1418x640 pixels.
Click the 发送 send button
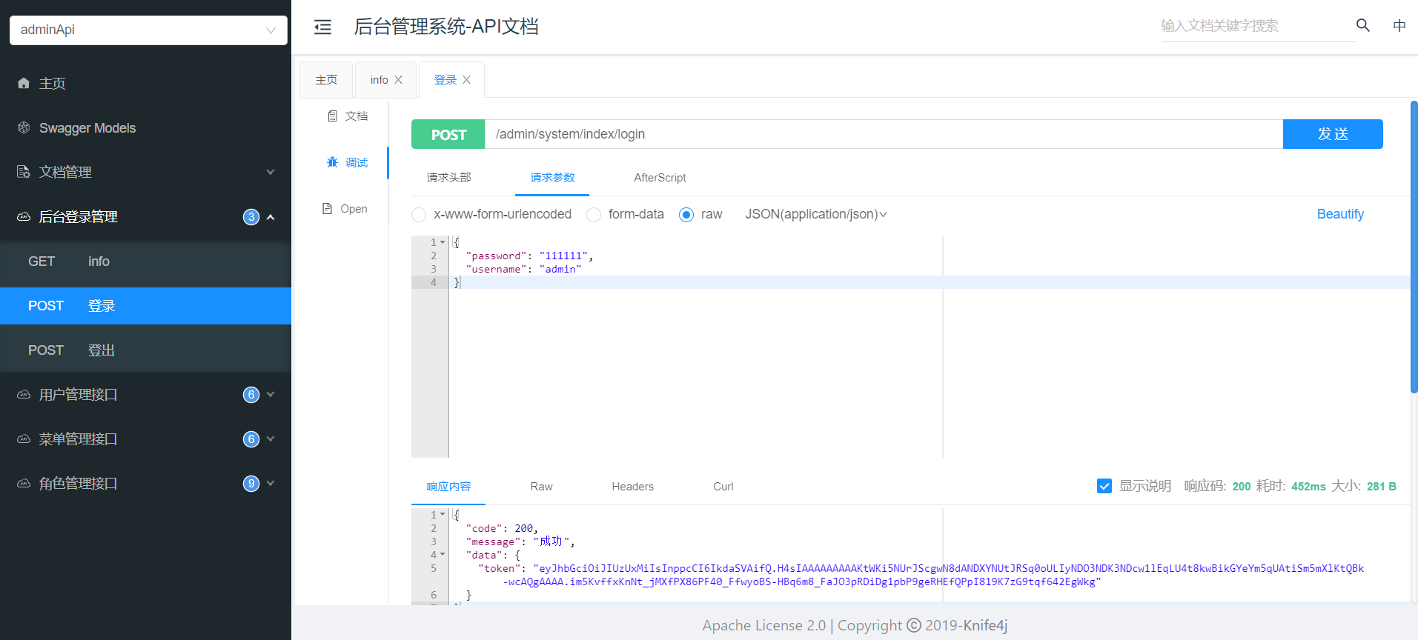1332,134
